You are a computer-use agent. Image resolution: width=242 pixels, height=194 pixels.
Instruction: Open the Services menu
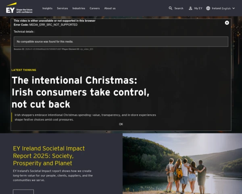(x=63, y=8)
